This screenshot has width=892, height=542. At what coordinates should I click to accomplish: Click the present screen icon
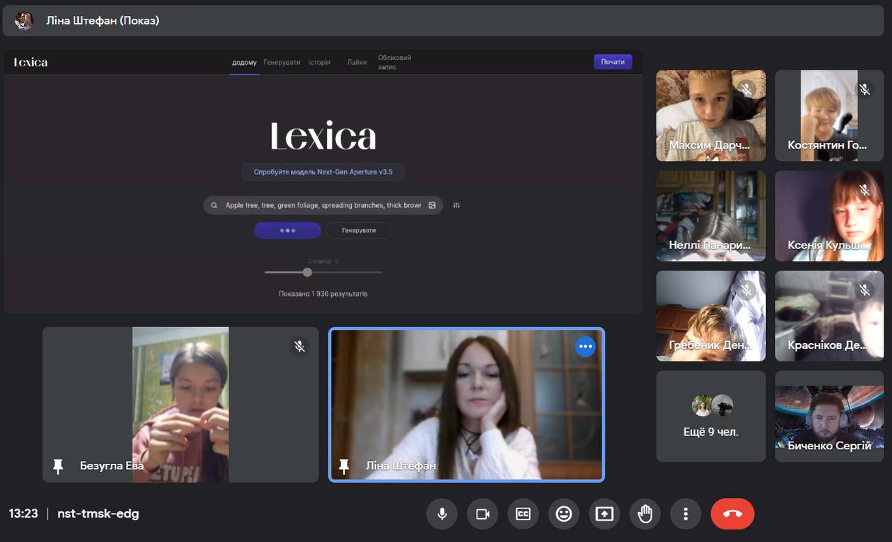[604, 514]
